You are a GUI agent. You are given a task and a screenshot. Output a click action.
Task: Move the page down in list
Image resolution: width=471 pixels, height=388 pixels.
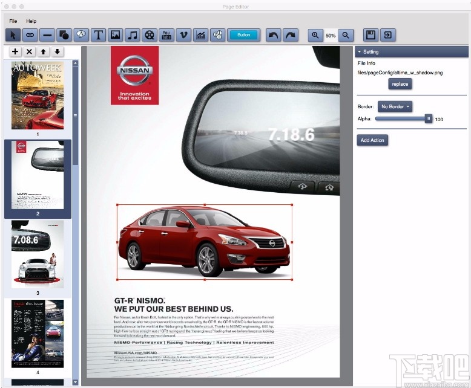(58, 51)
